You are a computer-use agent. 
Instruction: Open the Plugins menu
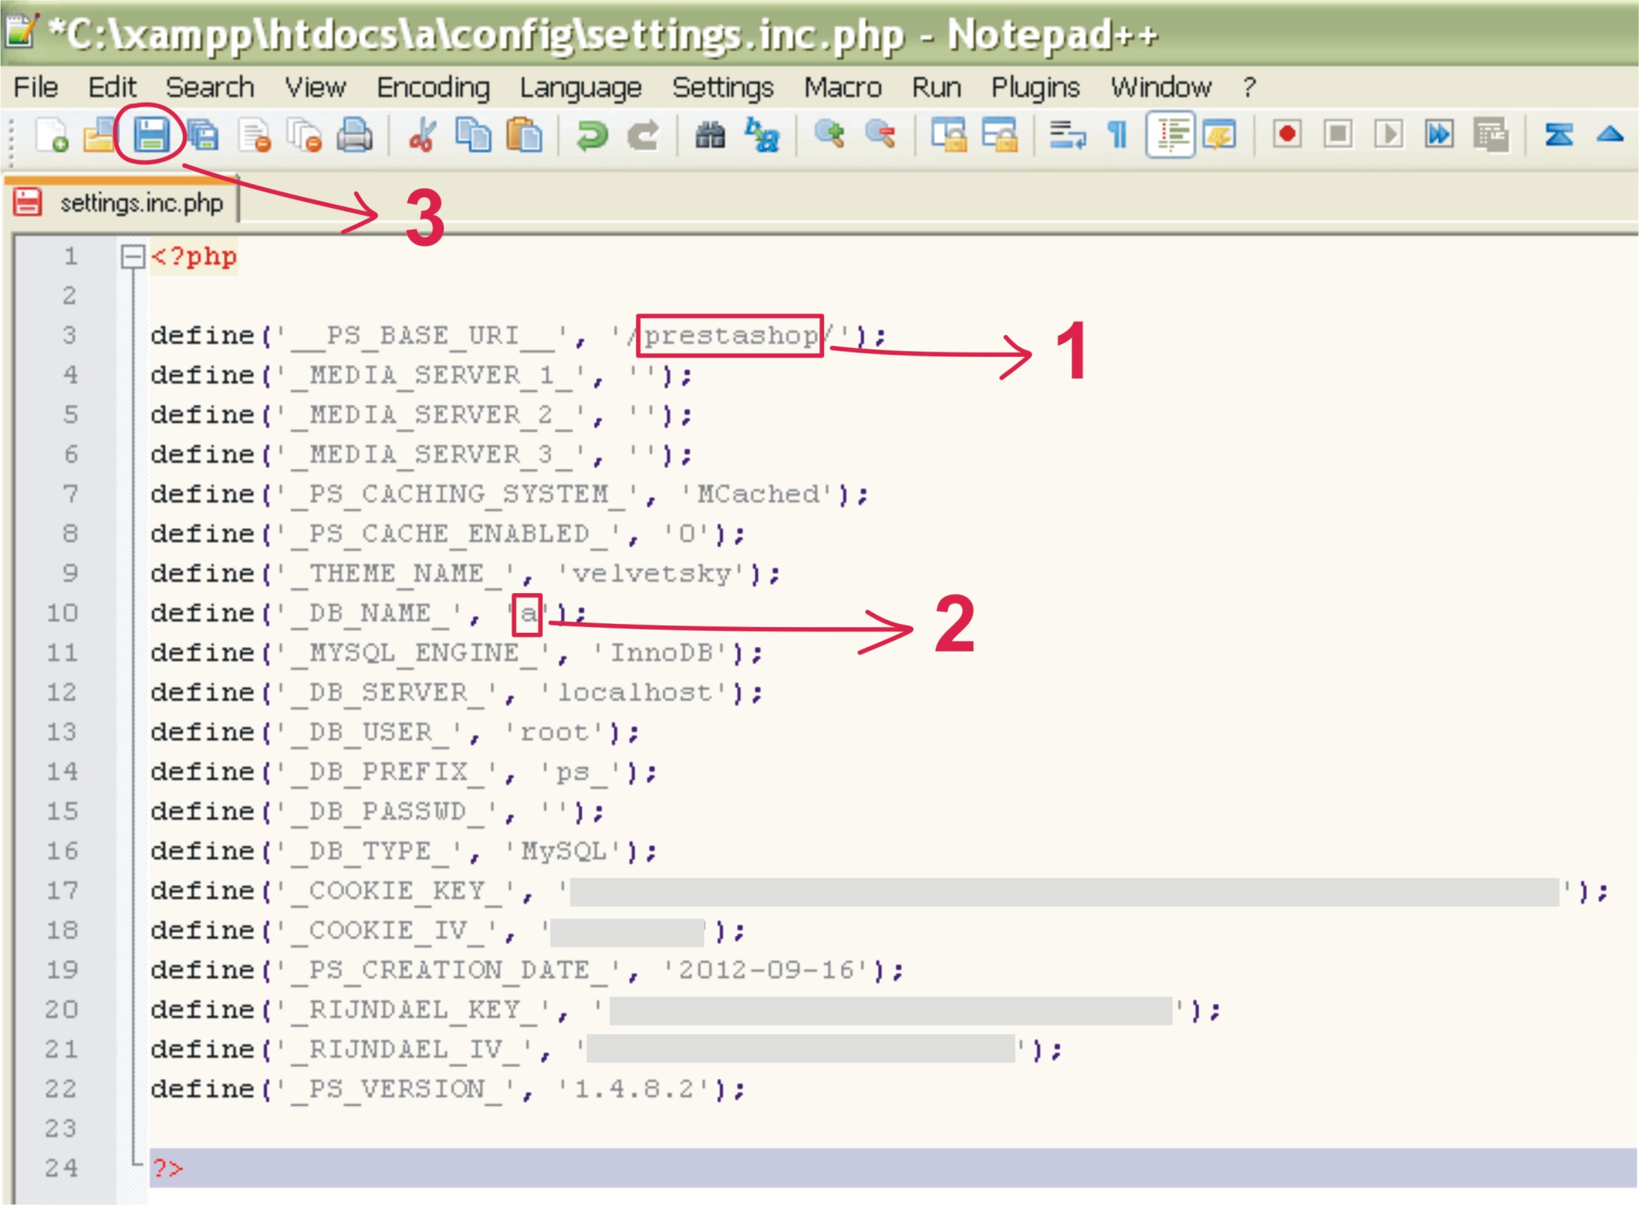(x=1035, y=88)
